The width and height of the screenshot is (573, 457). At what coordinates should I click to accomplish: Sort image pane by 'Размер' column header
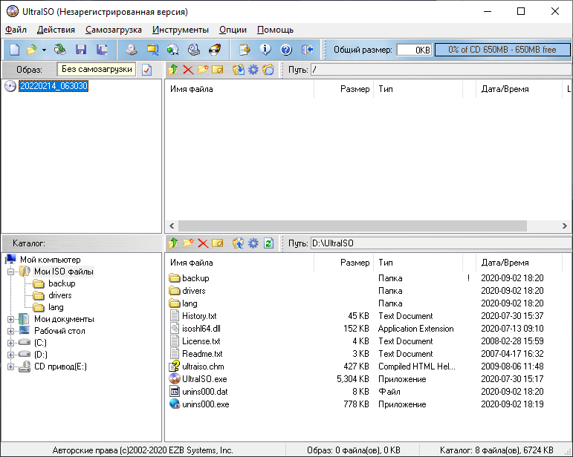click(343, 89)
